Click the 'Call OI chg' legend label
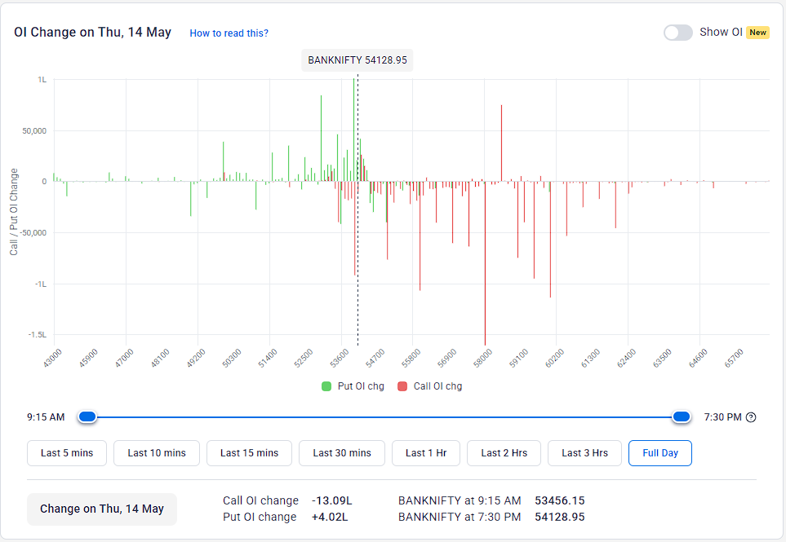Screen dimensions: 786x542 [x=437, y=386]
